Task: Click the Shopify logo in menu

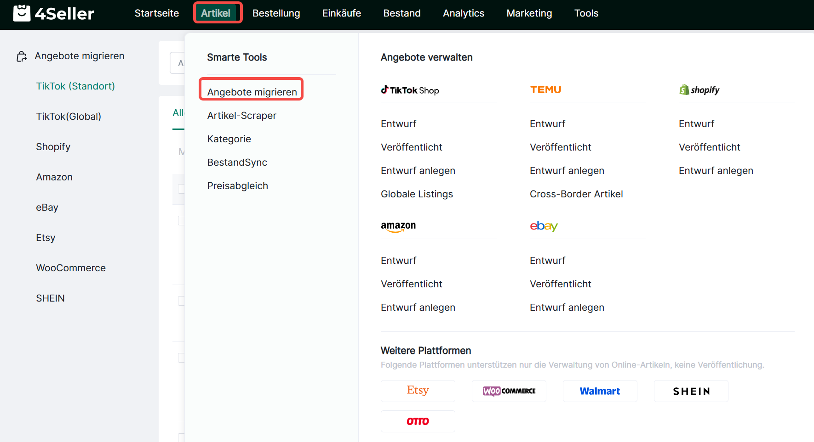Action: coord(699,90)
